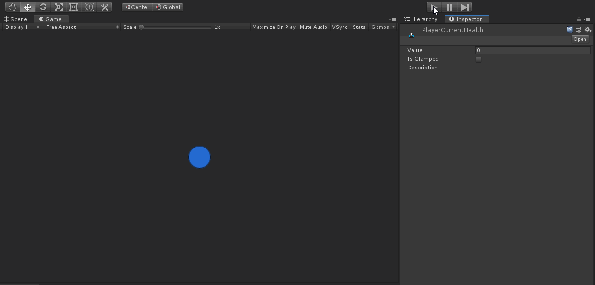The width and height of the screenshot is (595, 285).
Task: Select the Hand tool
Action: coord(12,7)
